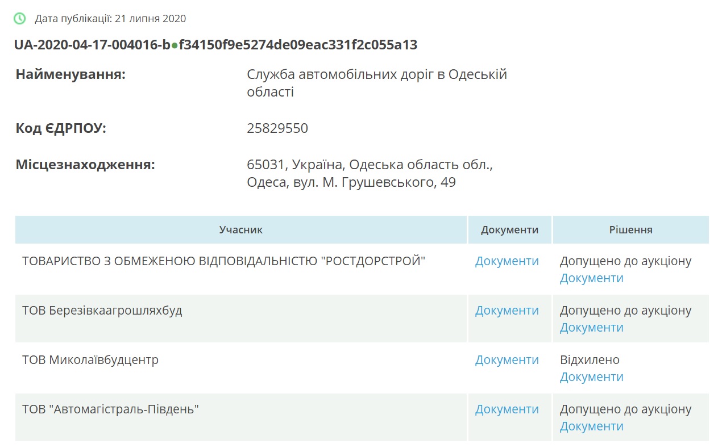Open Документи link for ТОВ Березівкаагрошляхбуд in Документи column
The image size is (718, 448).
click(x=507, y=311)
